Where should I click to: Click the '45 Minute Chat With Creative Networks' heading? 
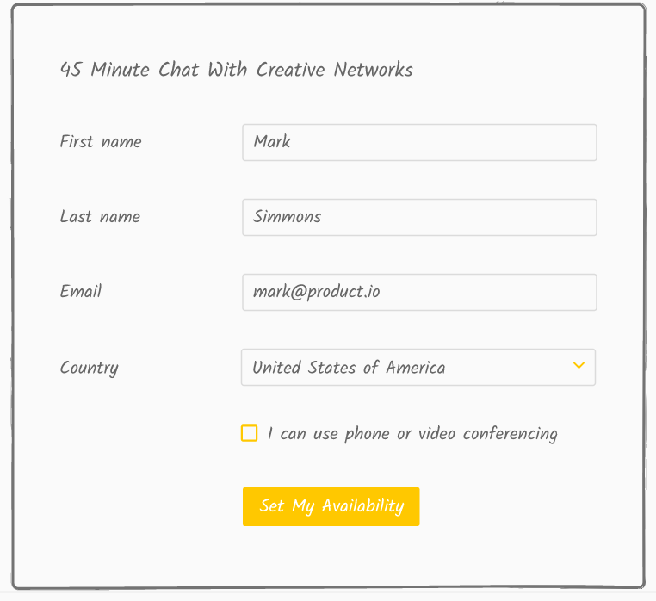coord(237,71)
